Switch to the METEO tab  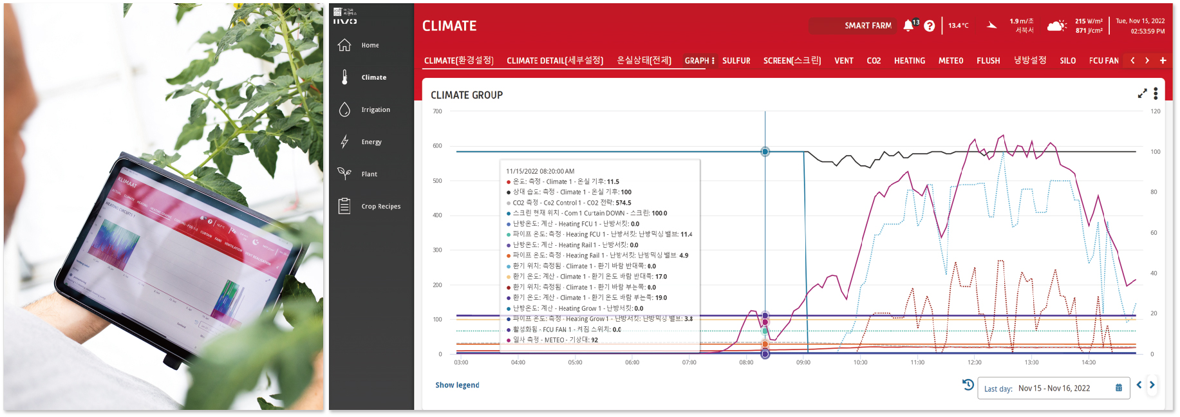pyautogui.click(x=951, y=60)
